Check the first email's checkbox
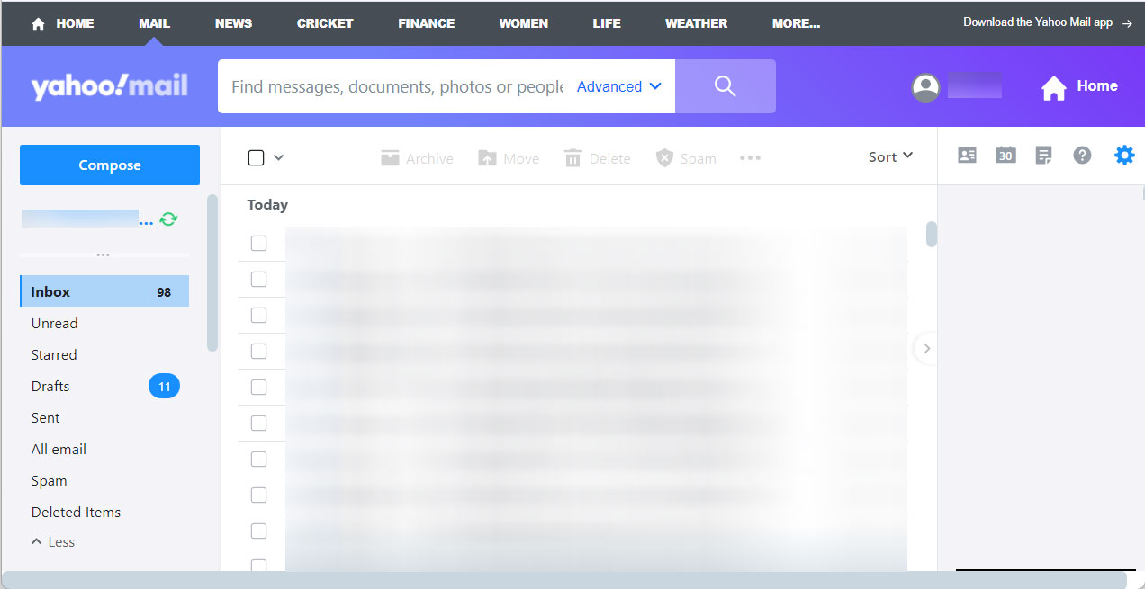The width and height of the screenshot is (1145, 589). coord(259,243)
